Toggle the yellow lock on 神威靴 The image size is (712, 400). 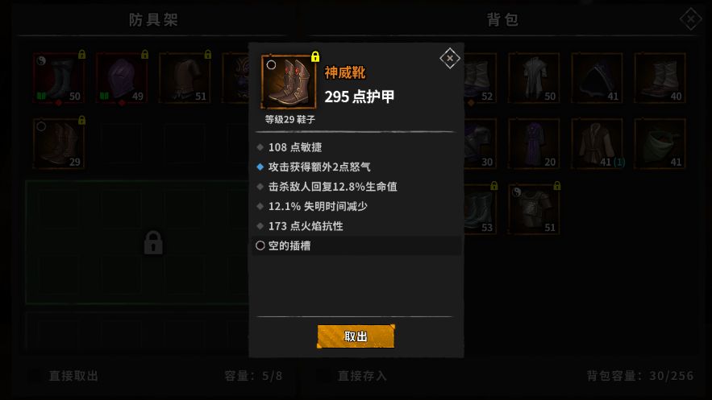pos(315,56)
